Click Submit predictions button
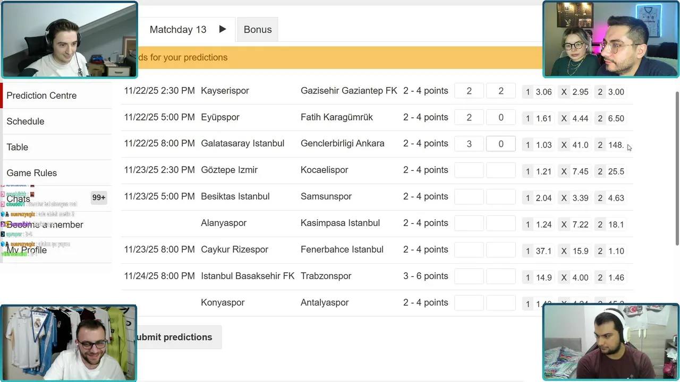Viewport: 680px width, 382px height. pyautogui.click(x=174, y=337)
